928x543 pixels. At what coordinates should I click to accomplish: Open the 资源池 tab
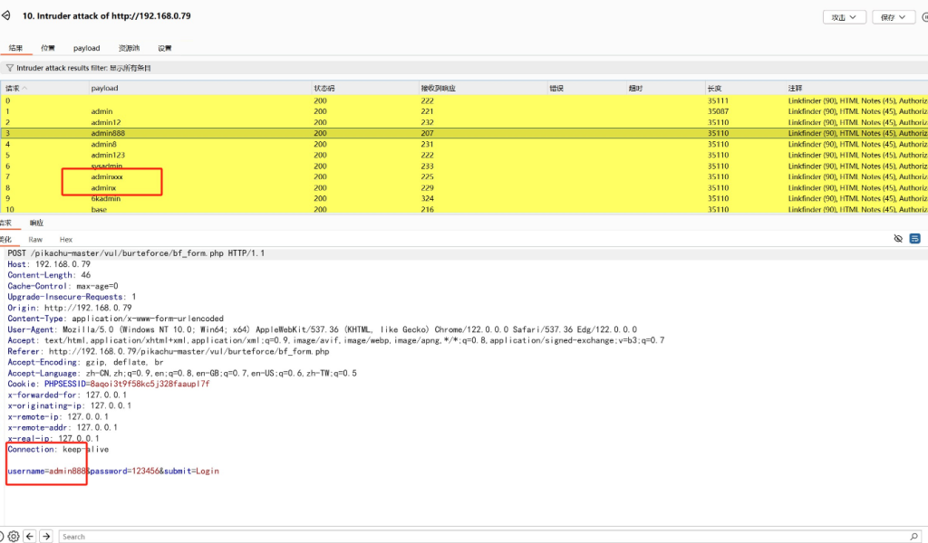click(x=129, y=48)
